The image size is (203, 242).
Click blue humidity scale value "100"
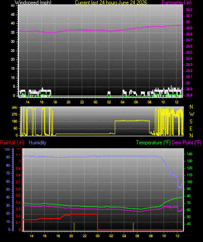7,149
